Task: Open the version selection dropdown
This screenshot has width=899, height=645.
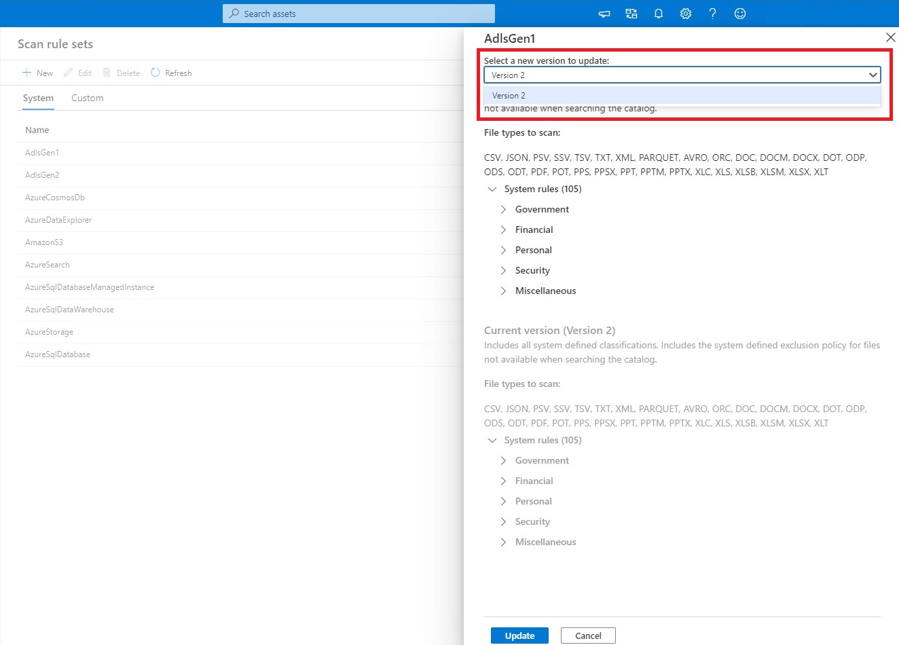Action: click(x=682, y=75)
